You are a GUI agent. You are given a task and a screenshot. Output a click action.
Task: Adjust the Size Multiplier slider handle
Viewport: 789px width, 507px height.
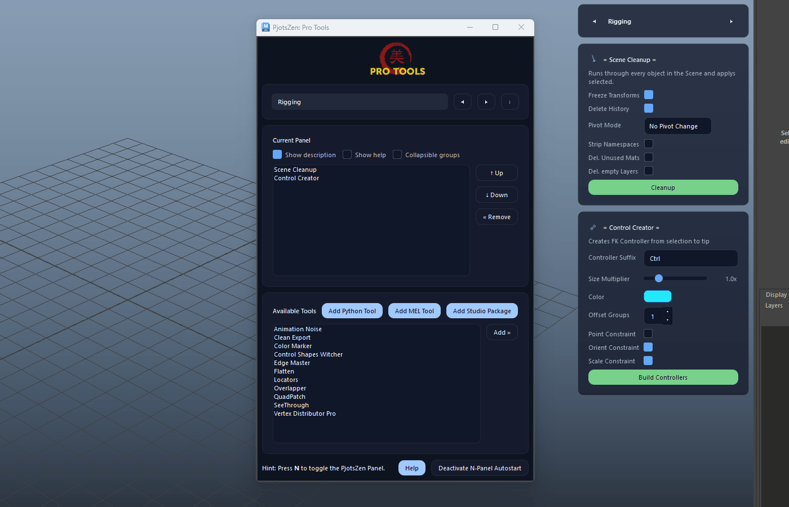tap(659, 278)
